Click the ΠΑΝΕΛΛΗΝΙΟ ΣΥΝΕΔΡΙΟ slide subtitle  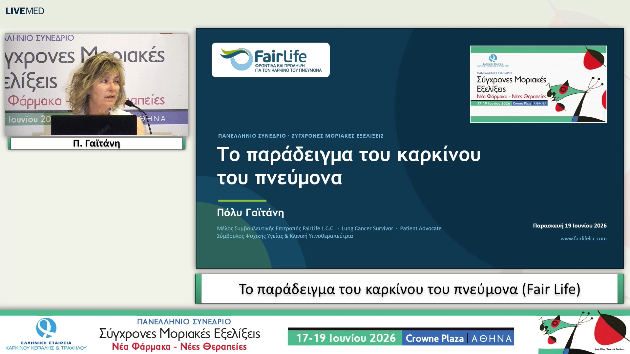301,136
